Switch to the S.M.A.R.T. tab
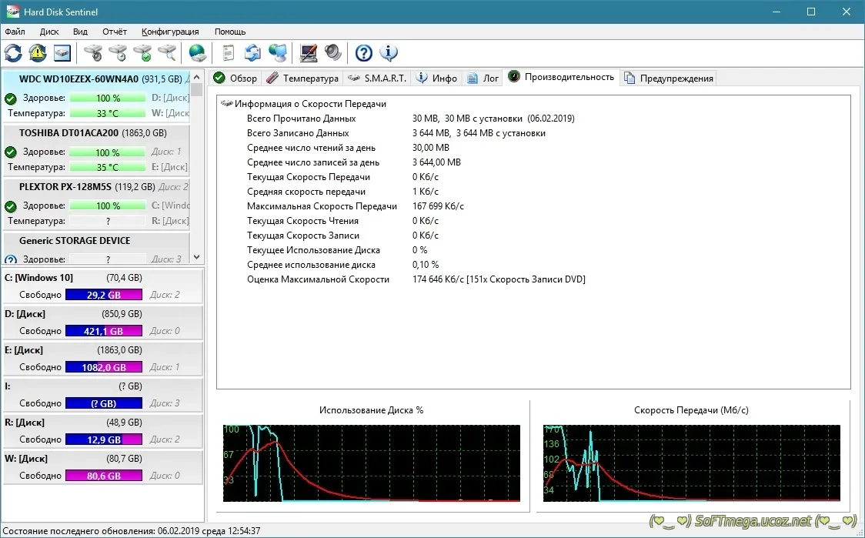The image size is (865, 538). [377, 78]
